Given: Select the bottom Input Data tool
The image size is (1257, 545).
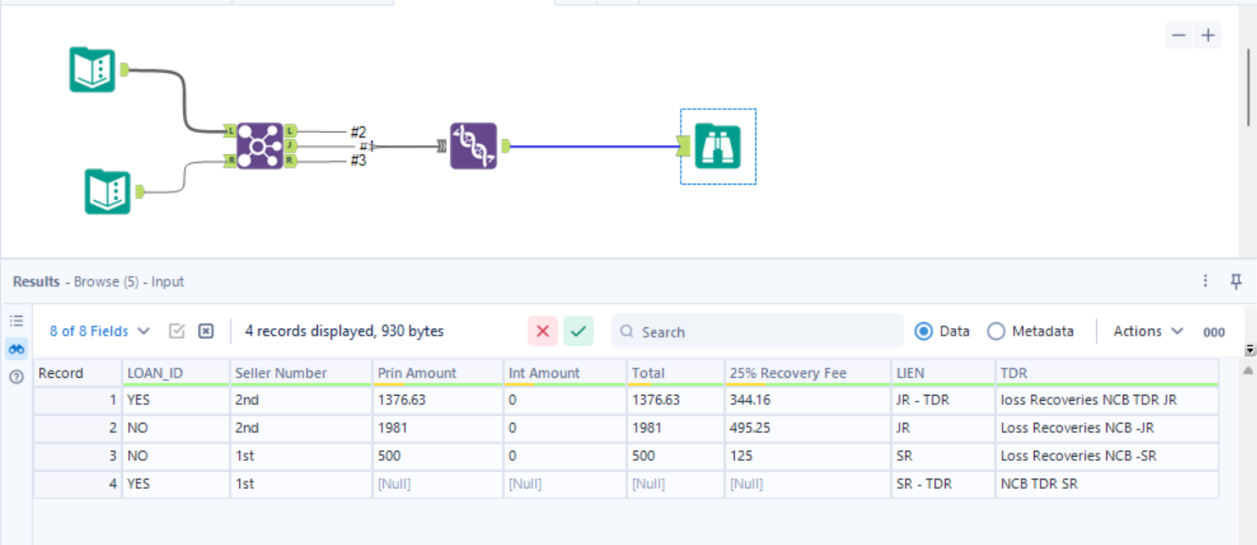Looking at the screenshot, I should point(107,190).
